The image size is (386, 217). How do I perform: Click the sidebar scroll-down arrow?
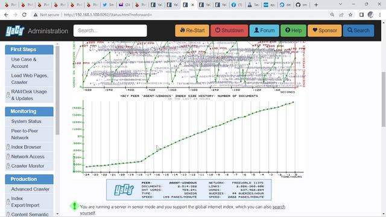(x=57, y=214)
